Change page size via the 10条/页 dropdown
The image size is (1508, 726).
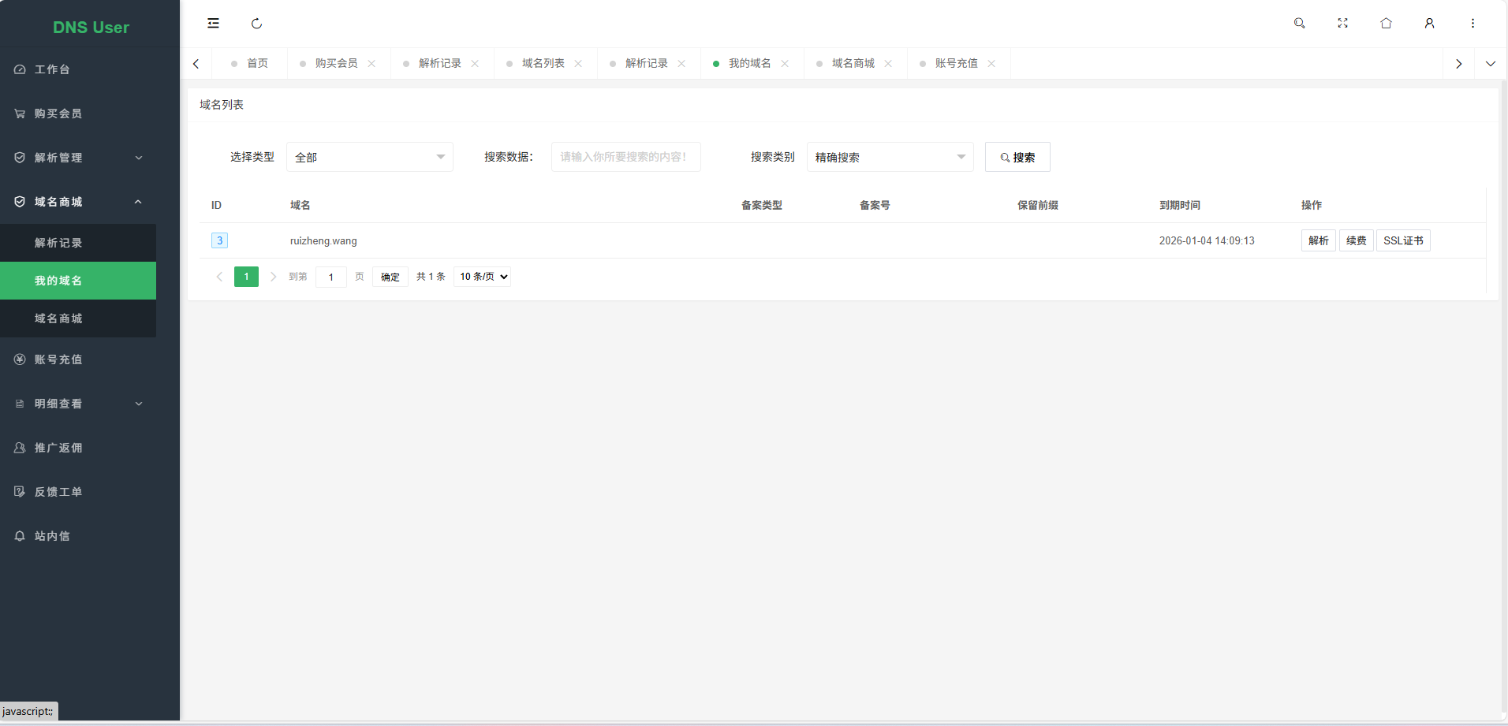481,277
